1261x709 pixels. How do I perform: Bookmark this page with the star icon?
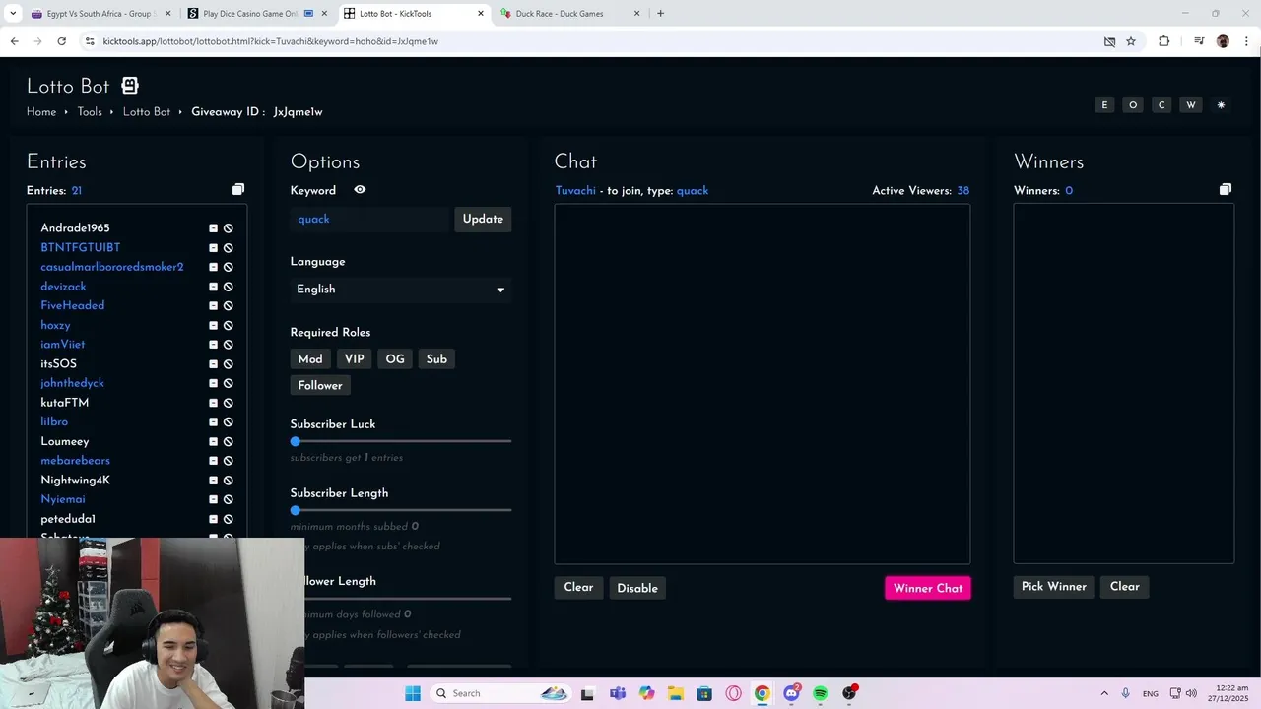[x=1131, y=41]
